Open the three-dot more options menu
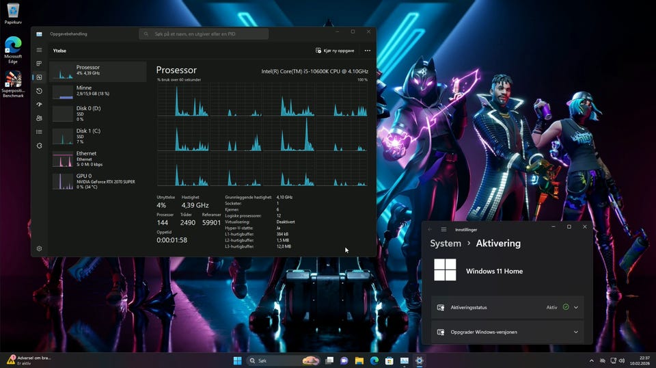The width and height of the screenshot is (656, 368). click(x=368, y=51)
